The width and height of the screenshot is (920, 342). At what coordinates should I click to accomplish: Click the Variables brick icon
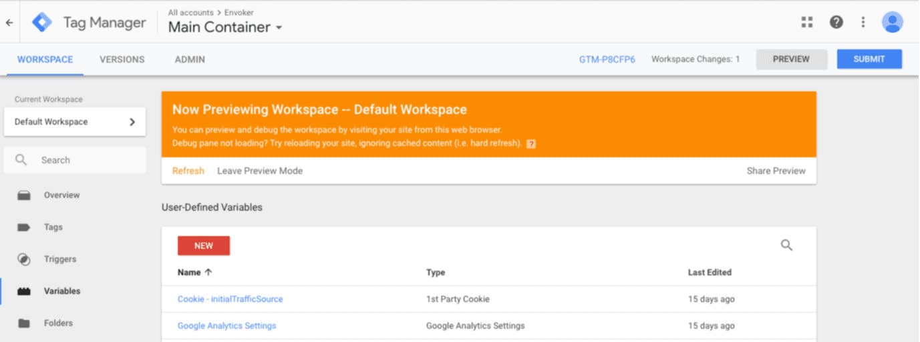(x=24, y=291)
